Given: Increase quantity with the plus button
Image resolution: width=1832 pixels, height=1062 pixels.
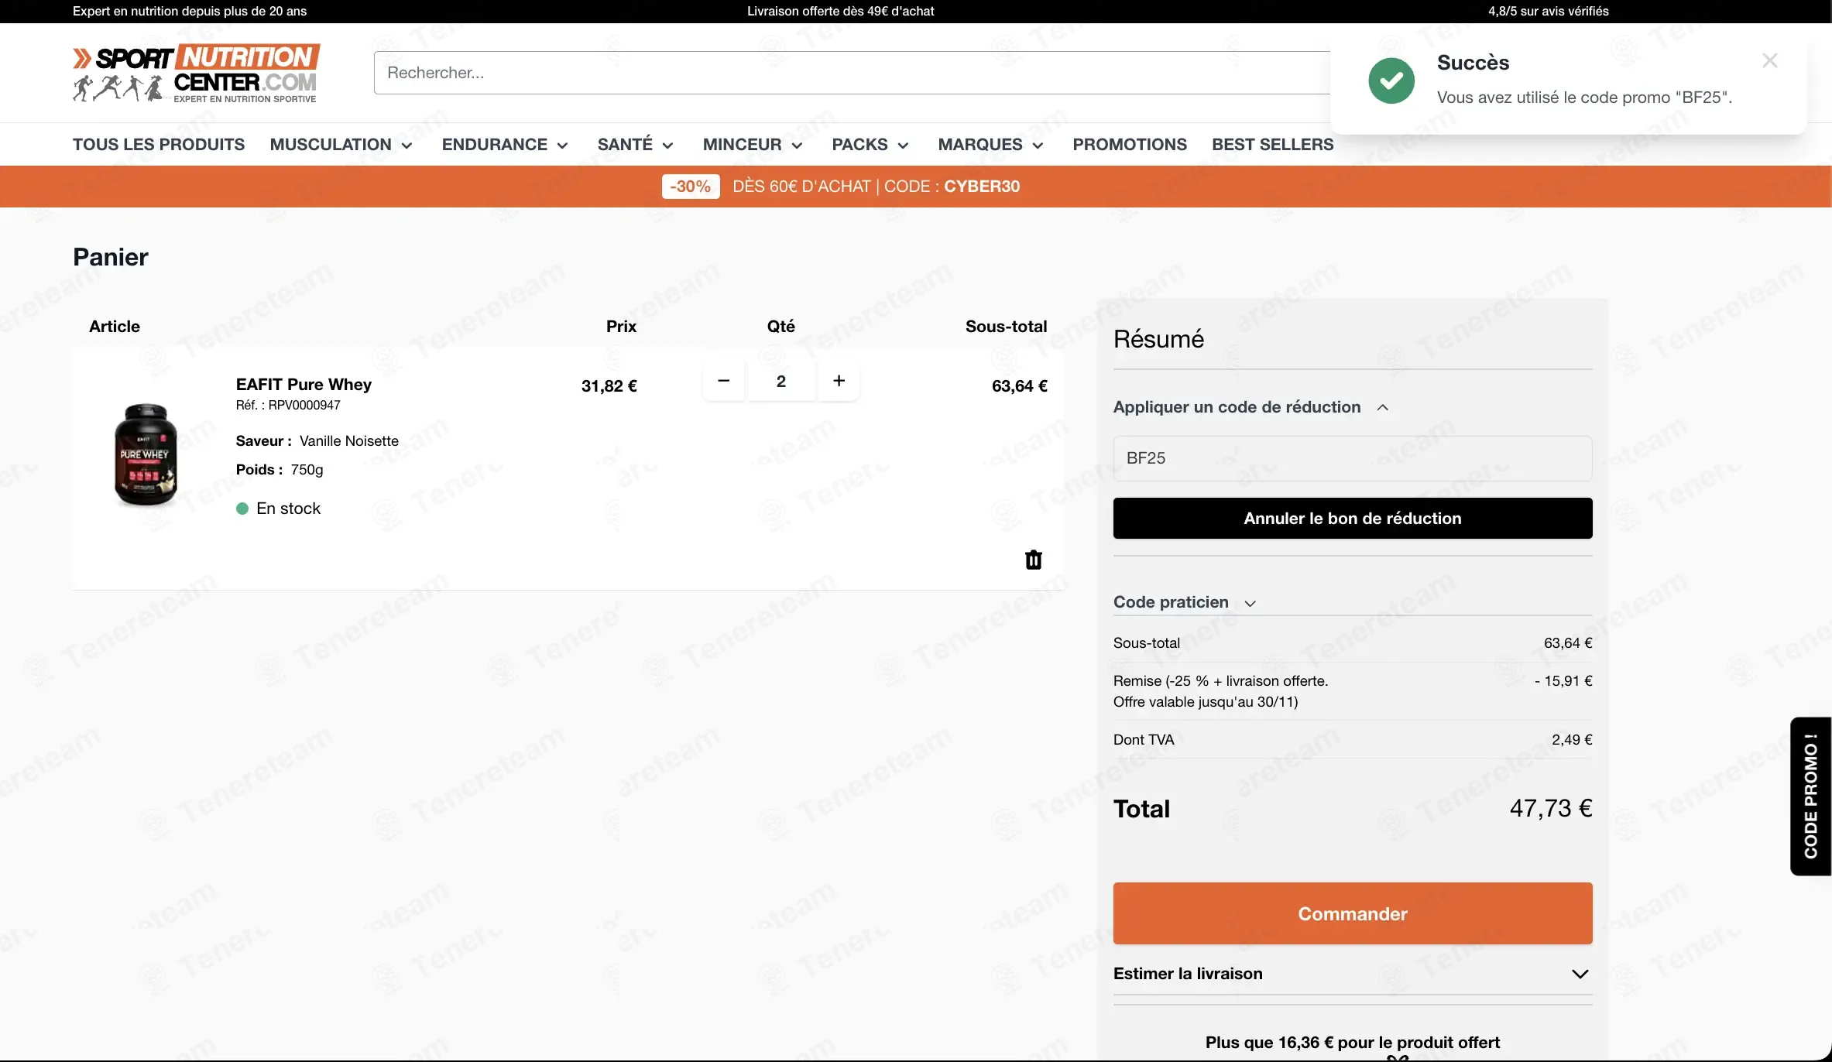Looking at the screenshot, I should [x=839, y=381].
